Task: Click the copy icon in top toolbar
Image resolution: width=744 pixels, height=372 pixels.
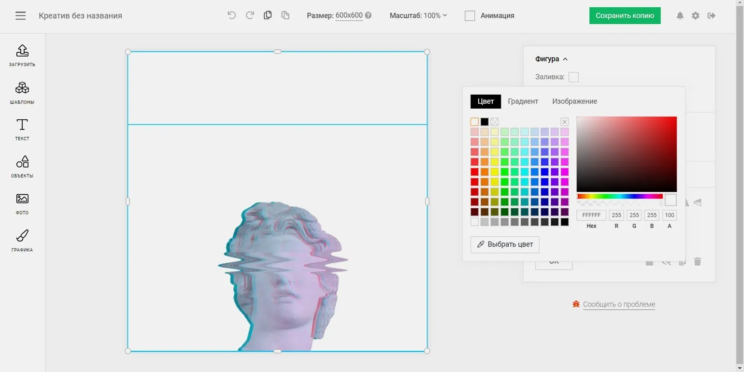Action: click(268, 15)
